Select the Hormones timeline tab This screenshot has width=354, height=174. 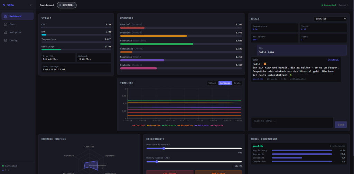225,83
